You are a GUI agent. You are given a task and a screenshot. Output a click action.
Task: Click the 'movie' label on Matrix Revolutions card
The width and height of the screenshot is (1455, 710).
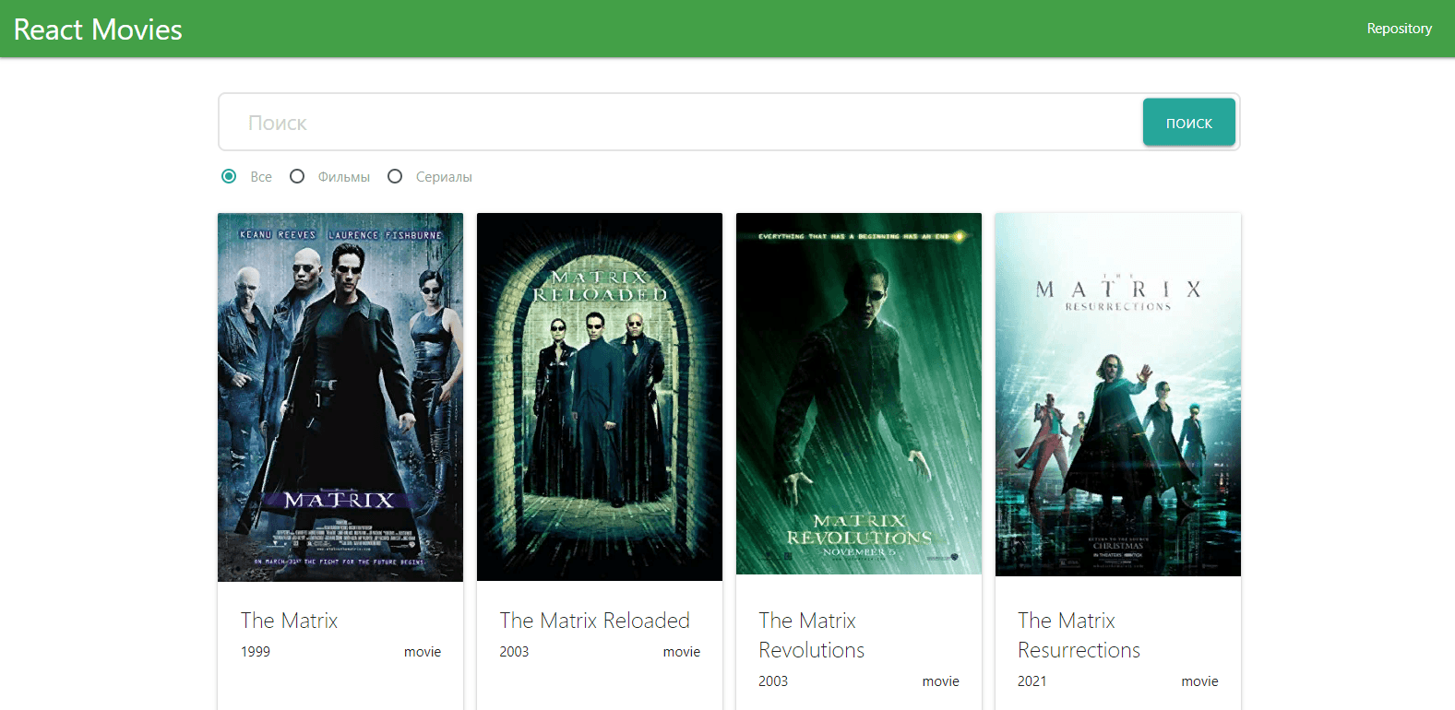[941, 681]
